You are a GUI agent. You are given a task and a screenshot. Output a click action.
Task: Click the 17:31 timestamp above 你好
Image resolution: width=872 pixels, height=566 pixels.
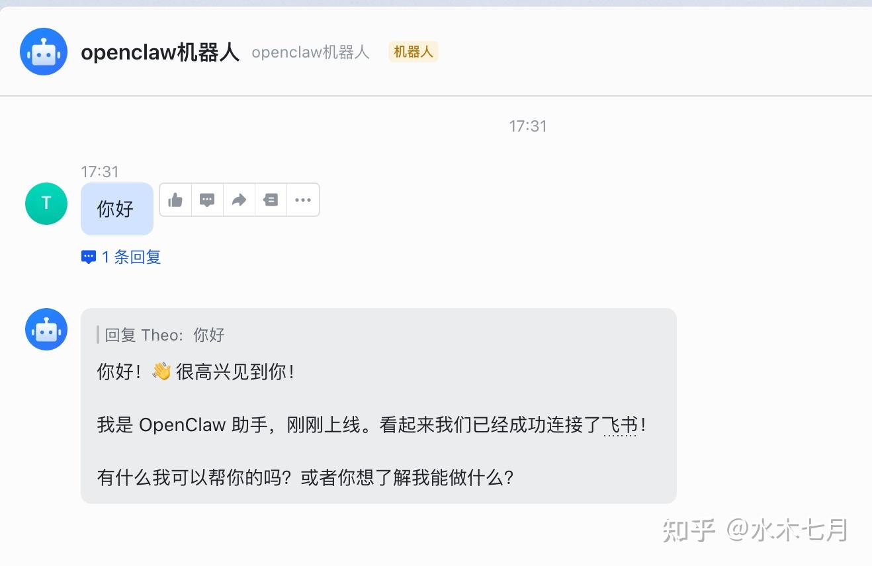coord(100,172)
